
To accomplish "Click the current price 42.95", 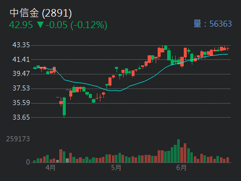I will pyautogui.click(x=21, y=25).
